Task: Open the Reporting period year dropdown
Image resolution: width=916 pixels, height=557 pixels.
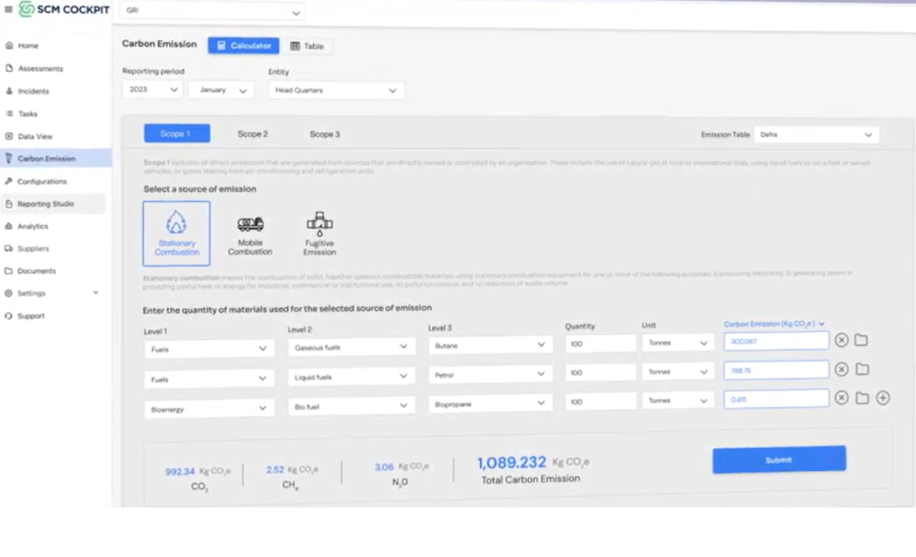Action: (x=152, y=89)
